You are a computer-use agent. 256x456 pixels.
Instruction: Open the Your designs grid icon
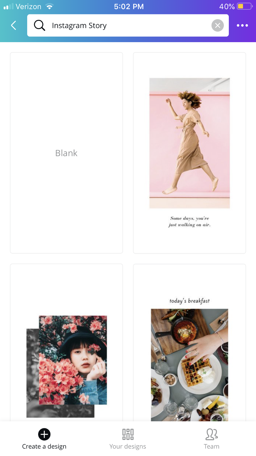[x=128, y=434]
